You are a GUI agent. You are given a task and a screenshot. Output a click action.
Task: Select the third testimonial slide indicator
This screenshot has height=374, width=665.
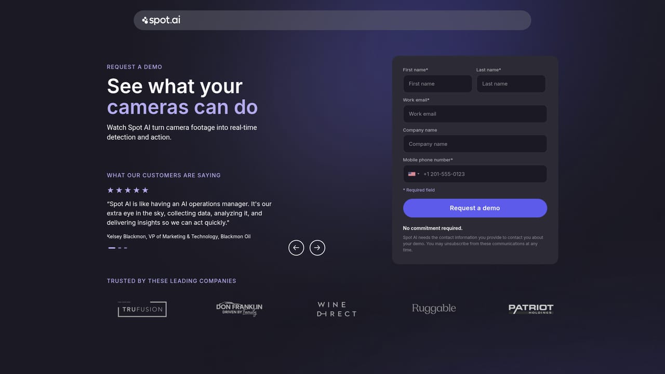tap(125, 248)
